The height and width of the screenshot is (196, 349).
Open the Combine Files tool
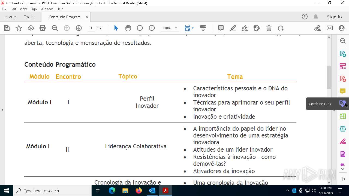click(342, 104)
